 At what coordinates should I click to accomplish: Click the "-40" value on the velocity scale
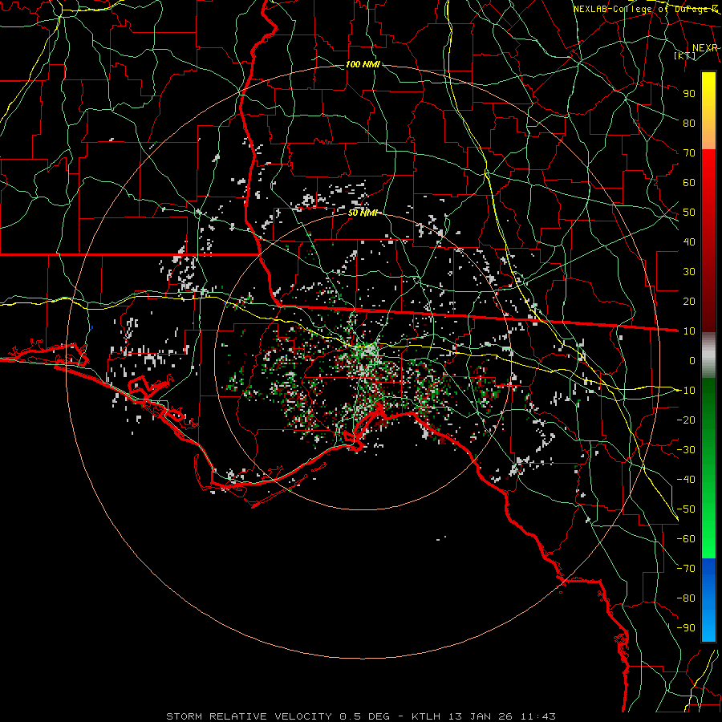686,480
